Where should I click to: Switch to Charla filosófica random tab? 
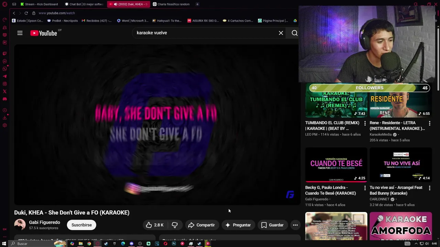(172, 4)
